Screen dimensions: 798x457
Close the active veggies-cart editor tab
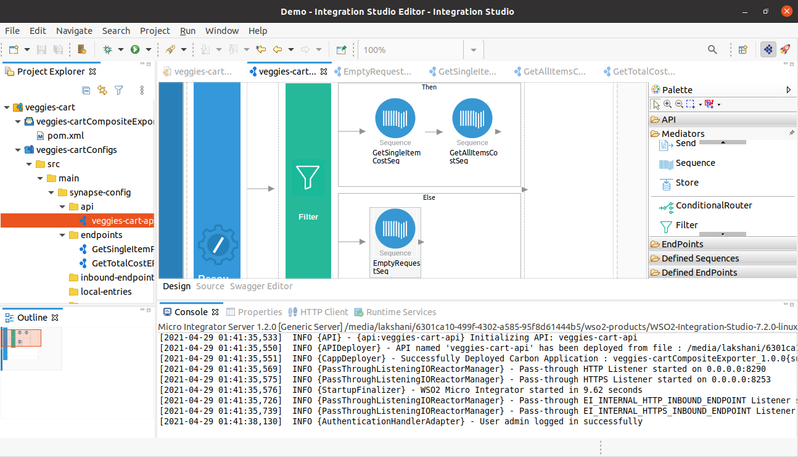(324, 72)
